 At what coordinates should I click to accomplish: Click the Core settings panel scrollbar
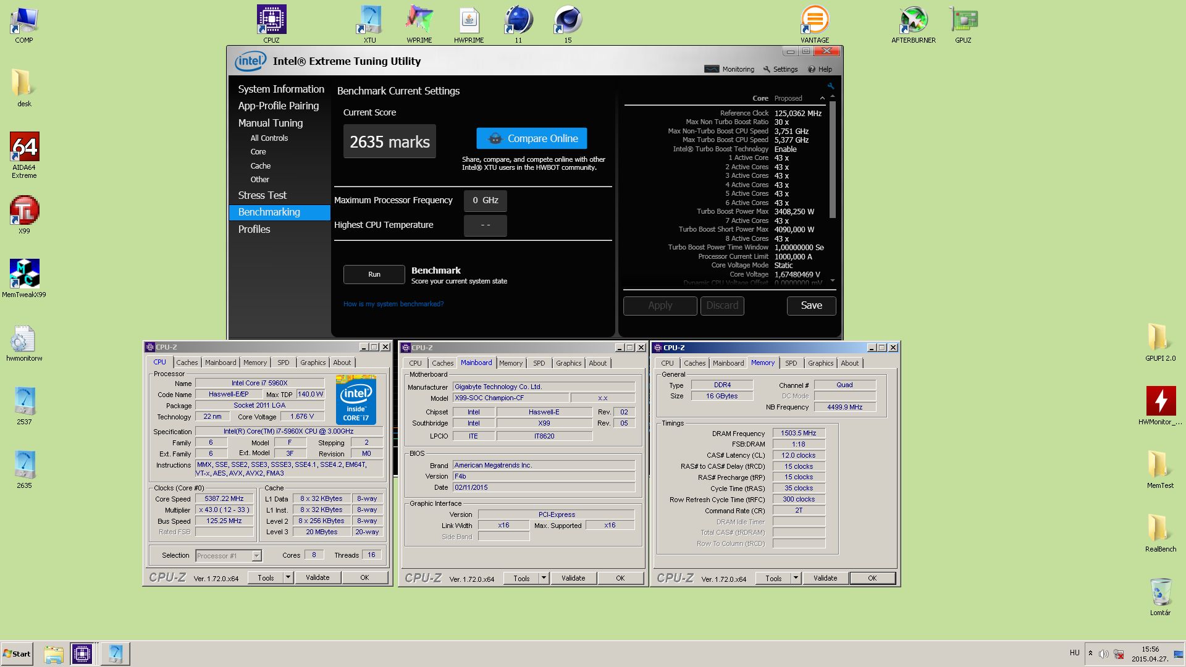pos(833,159)
